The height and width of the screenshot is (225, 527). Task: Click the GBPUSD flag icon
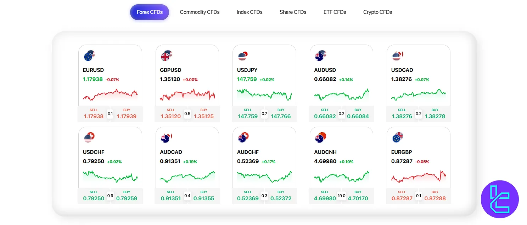[x=166, y=56]
